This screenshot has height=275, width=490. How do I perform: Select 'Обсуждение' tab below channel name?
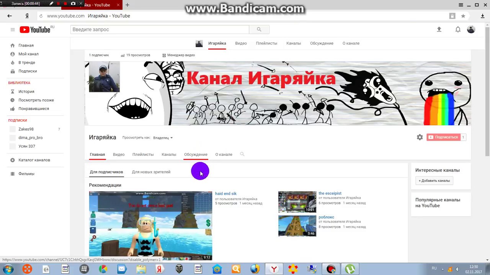click(x=196, y=154)
